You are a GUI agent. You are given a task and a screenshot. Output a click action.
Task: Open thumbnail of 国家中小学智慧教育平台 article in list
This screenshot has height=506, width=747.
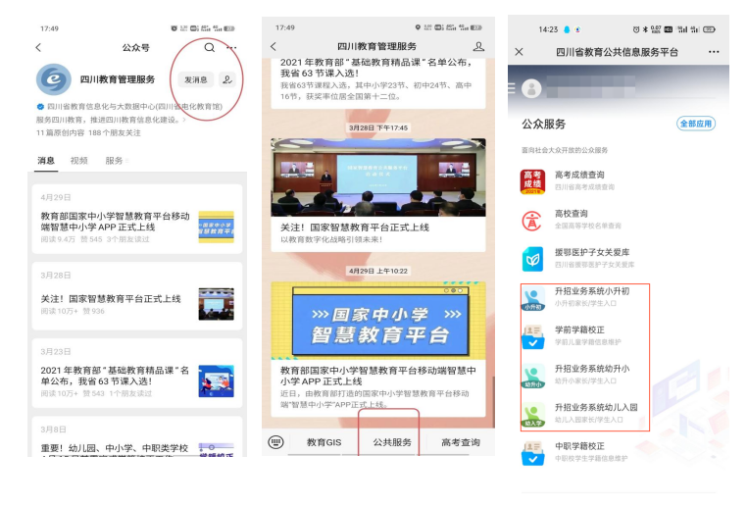pos(217,227)
